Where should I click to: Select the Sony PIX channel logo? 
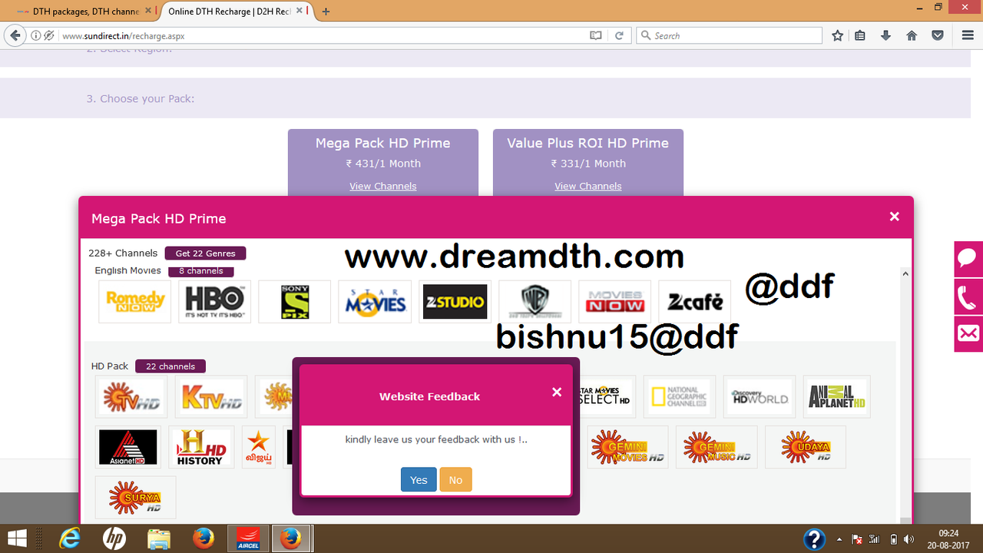tap(294, 301)
